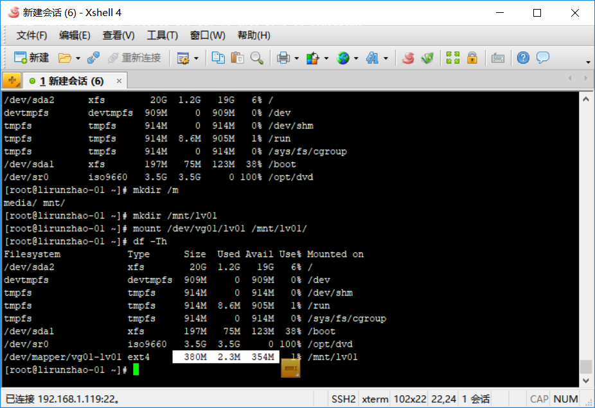Click the Reconnect (重新连接) button
595x408 pixels.
pos(134,58)
